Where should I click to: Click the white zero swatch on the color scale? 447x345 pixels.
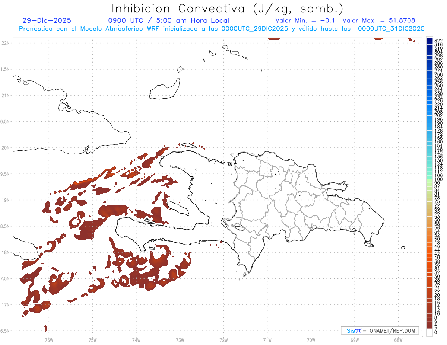coord(429,332)
